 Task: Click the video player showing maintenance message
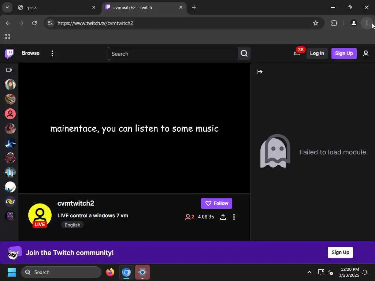click(x=135, y=128)
